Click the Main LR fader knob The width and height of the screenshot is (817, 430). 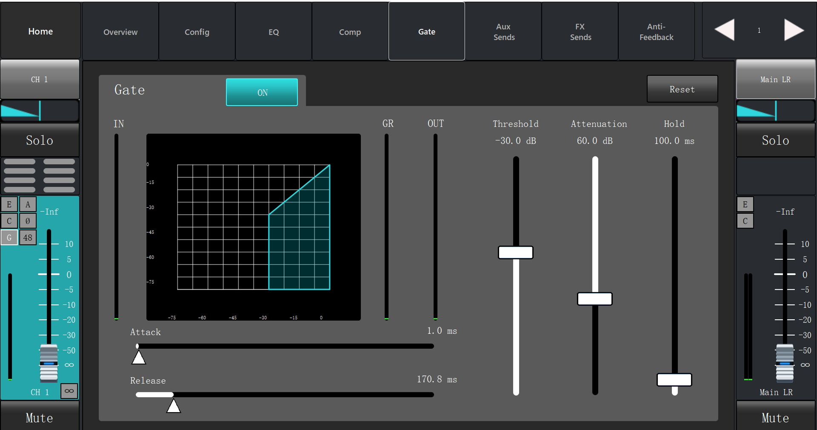[785, 363]
